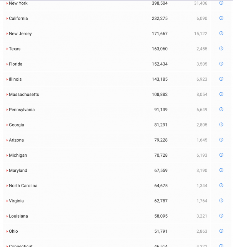233x247 pixels.
Task: Show info for Texas row
Action: coord(221,49)
